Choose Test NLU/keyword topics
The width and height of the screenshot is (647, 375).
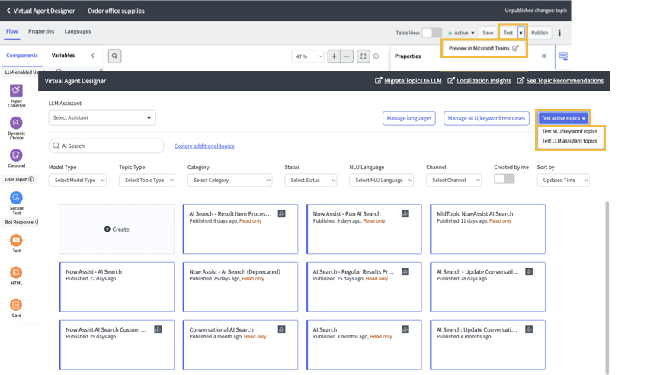[569, 131]
